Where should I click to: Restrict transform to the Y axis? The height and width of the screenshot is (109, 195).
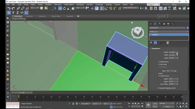[13, 13]
